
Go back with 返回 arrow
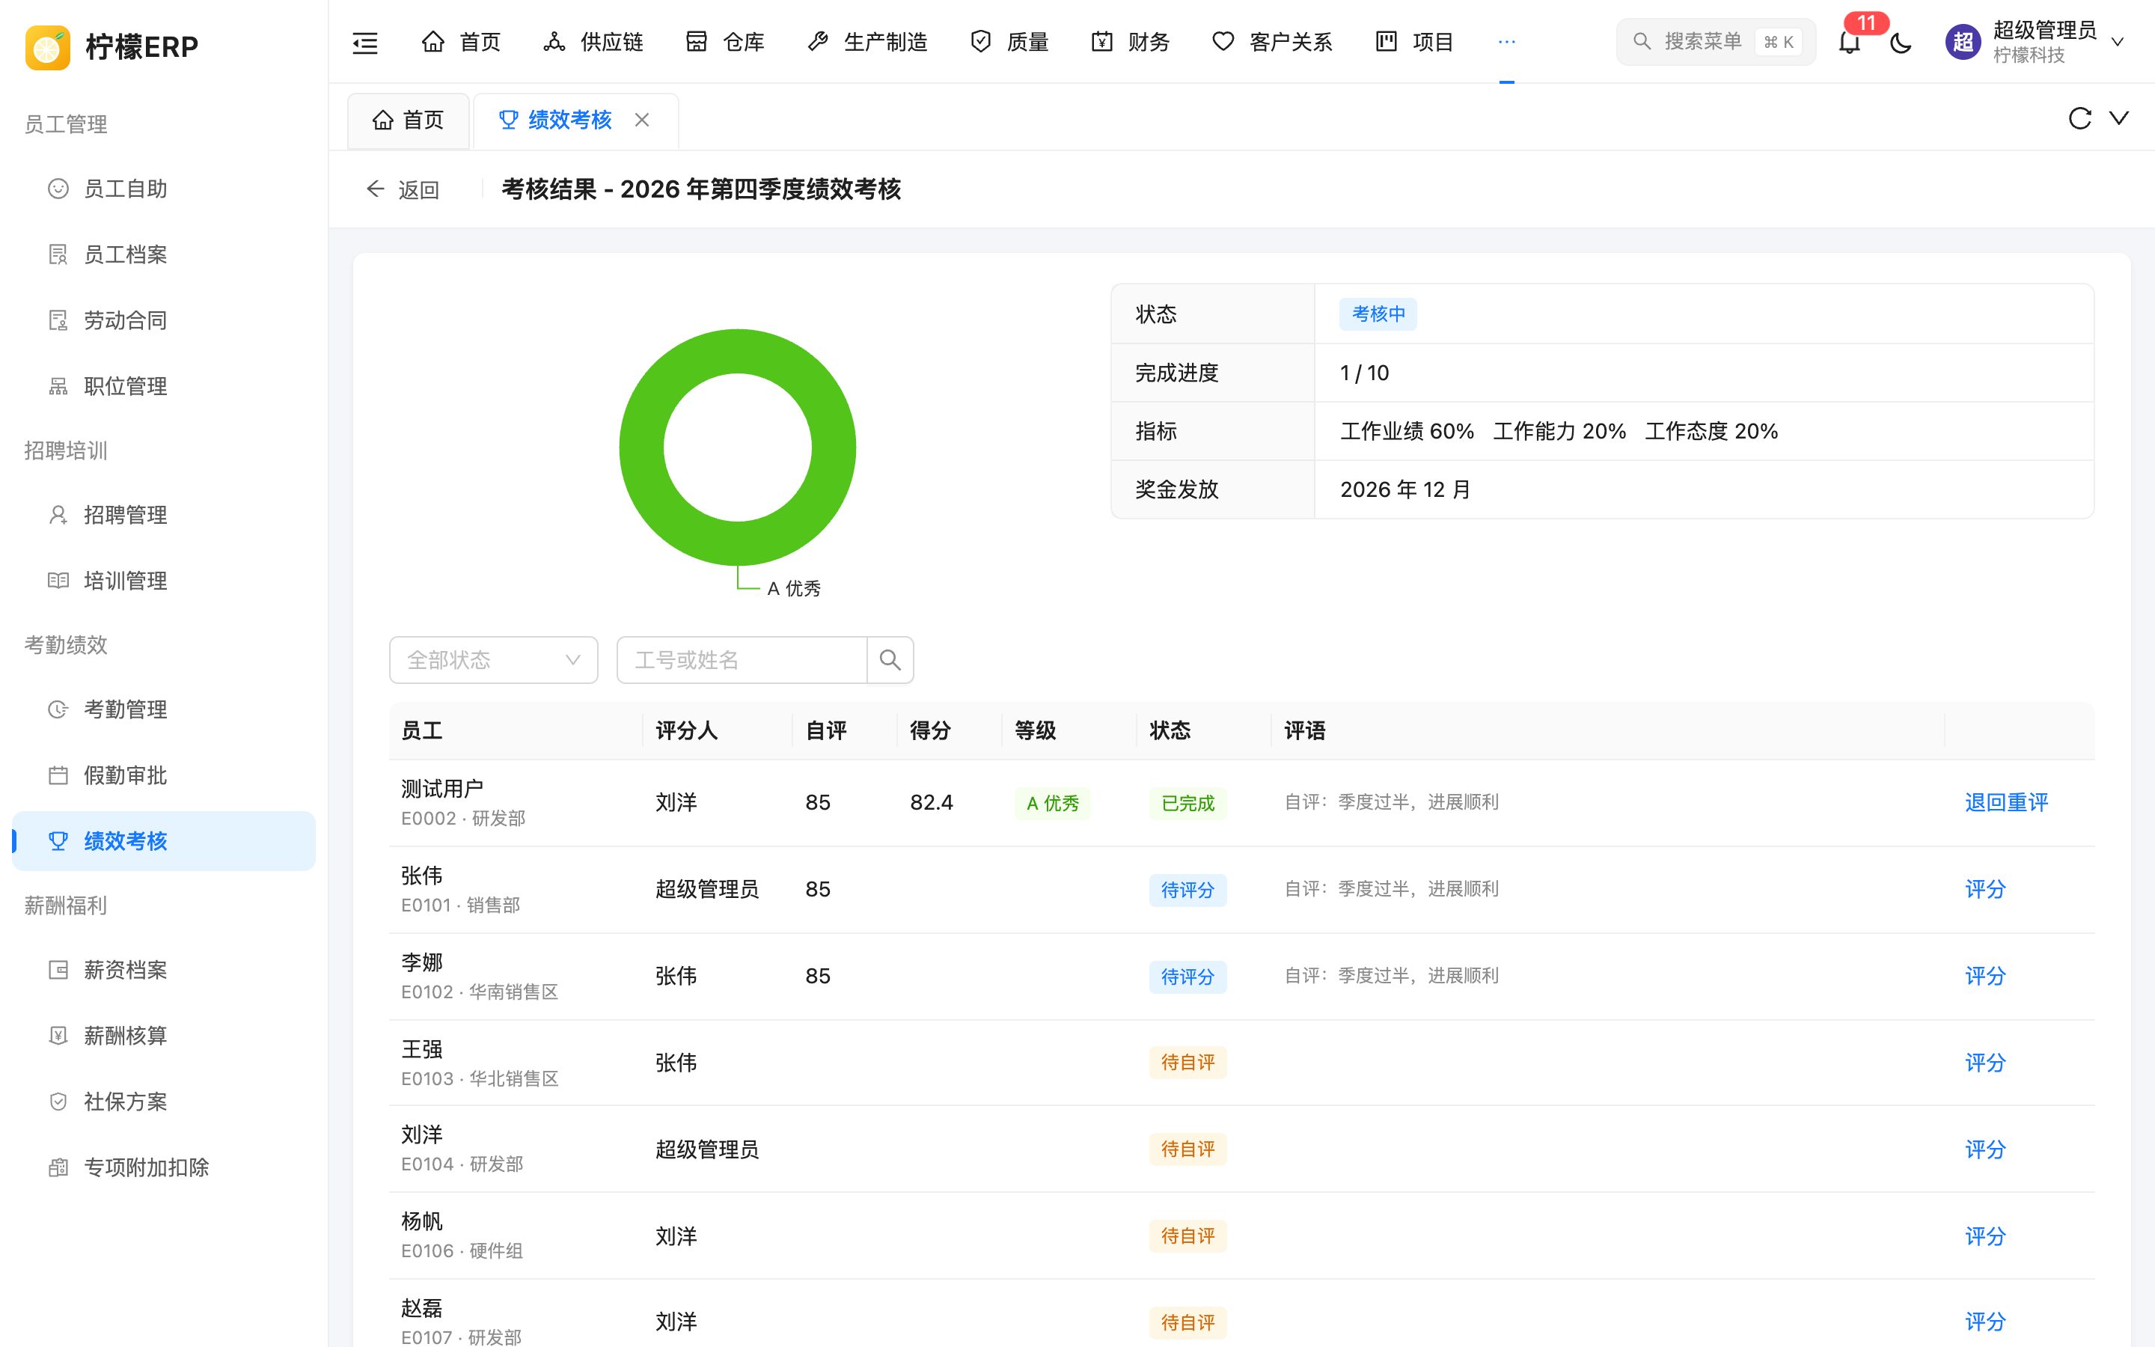coord(403,190)
